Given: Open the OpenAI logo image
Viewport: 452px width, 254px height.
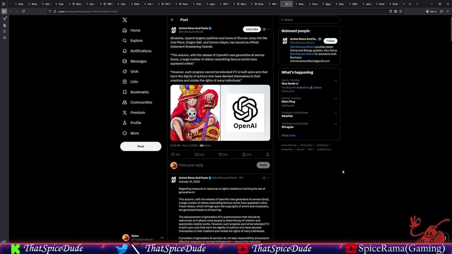Looking at the screenshot, I should pos(245,113).
